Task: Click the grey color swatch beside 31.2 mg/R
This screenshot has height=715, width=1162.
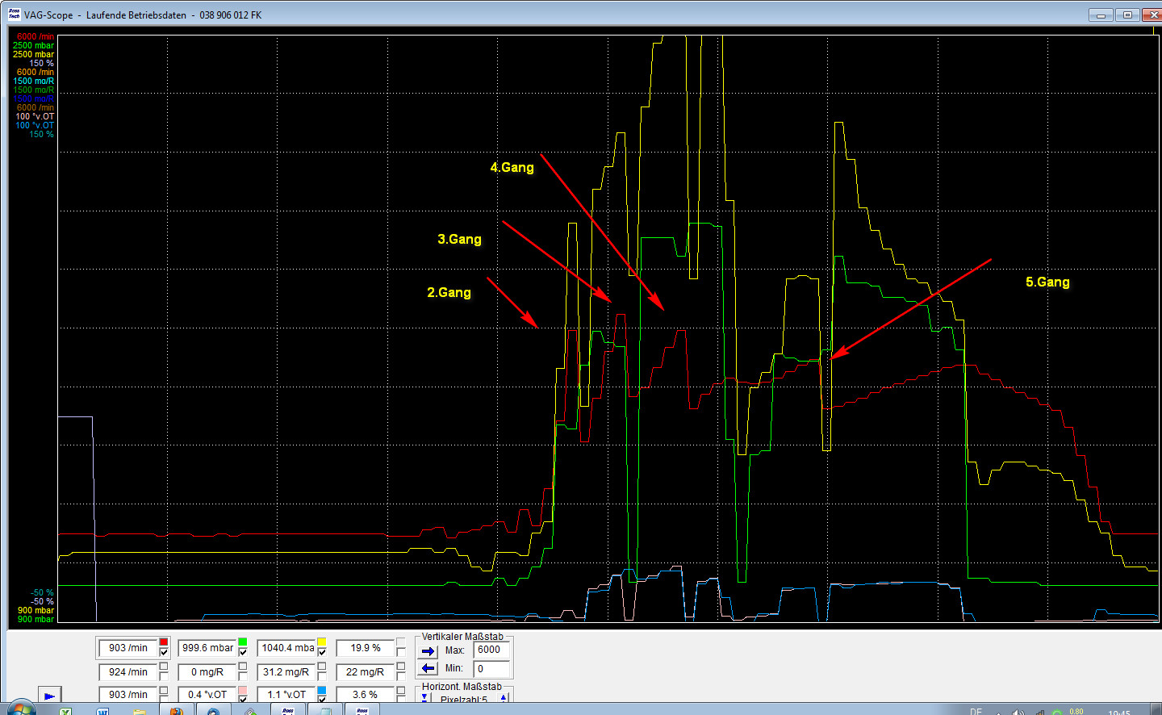Action: tap(321, 667)
